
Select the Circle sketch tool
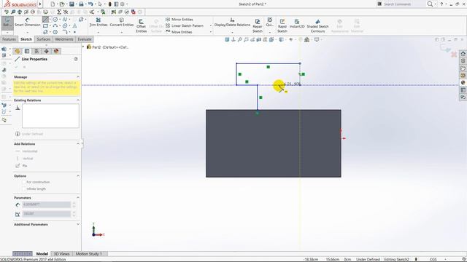[x=55, y=20]
